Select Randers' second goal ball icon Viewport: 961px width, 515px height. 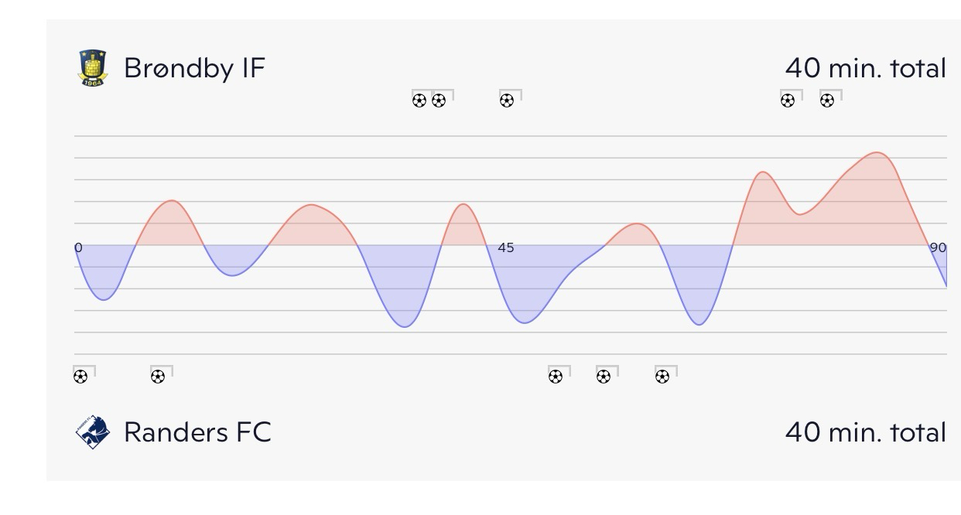(x=158, y=377)
